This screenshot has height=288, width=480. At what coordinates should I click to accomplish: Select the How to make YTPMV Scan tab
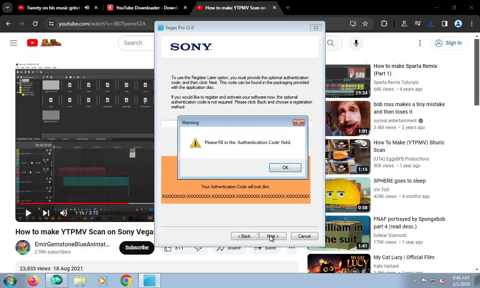(x=235, y=7)
